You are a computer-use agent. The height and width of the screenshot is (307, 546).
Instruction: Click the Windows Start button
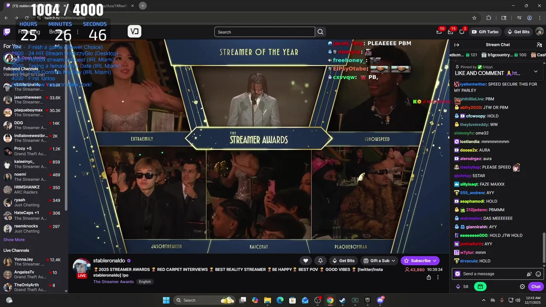pyautogui.click(x=166, y=300)
